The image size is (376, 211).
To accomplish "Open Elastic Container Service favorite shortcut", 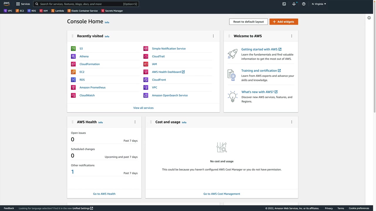I will (83, 11).
